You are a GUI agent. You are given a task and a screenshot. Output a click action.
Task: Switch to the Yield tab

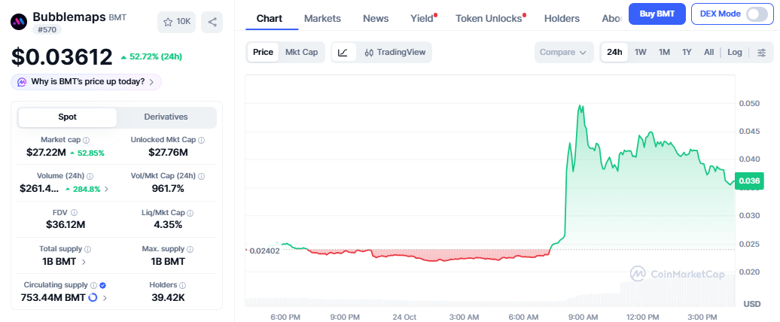tap(422, 18)
